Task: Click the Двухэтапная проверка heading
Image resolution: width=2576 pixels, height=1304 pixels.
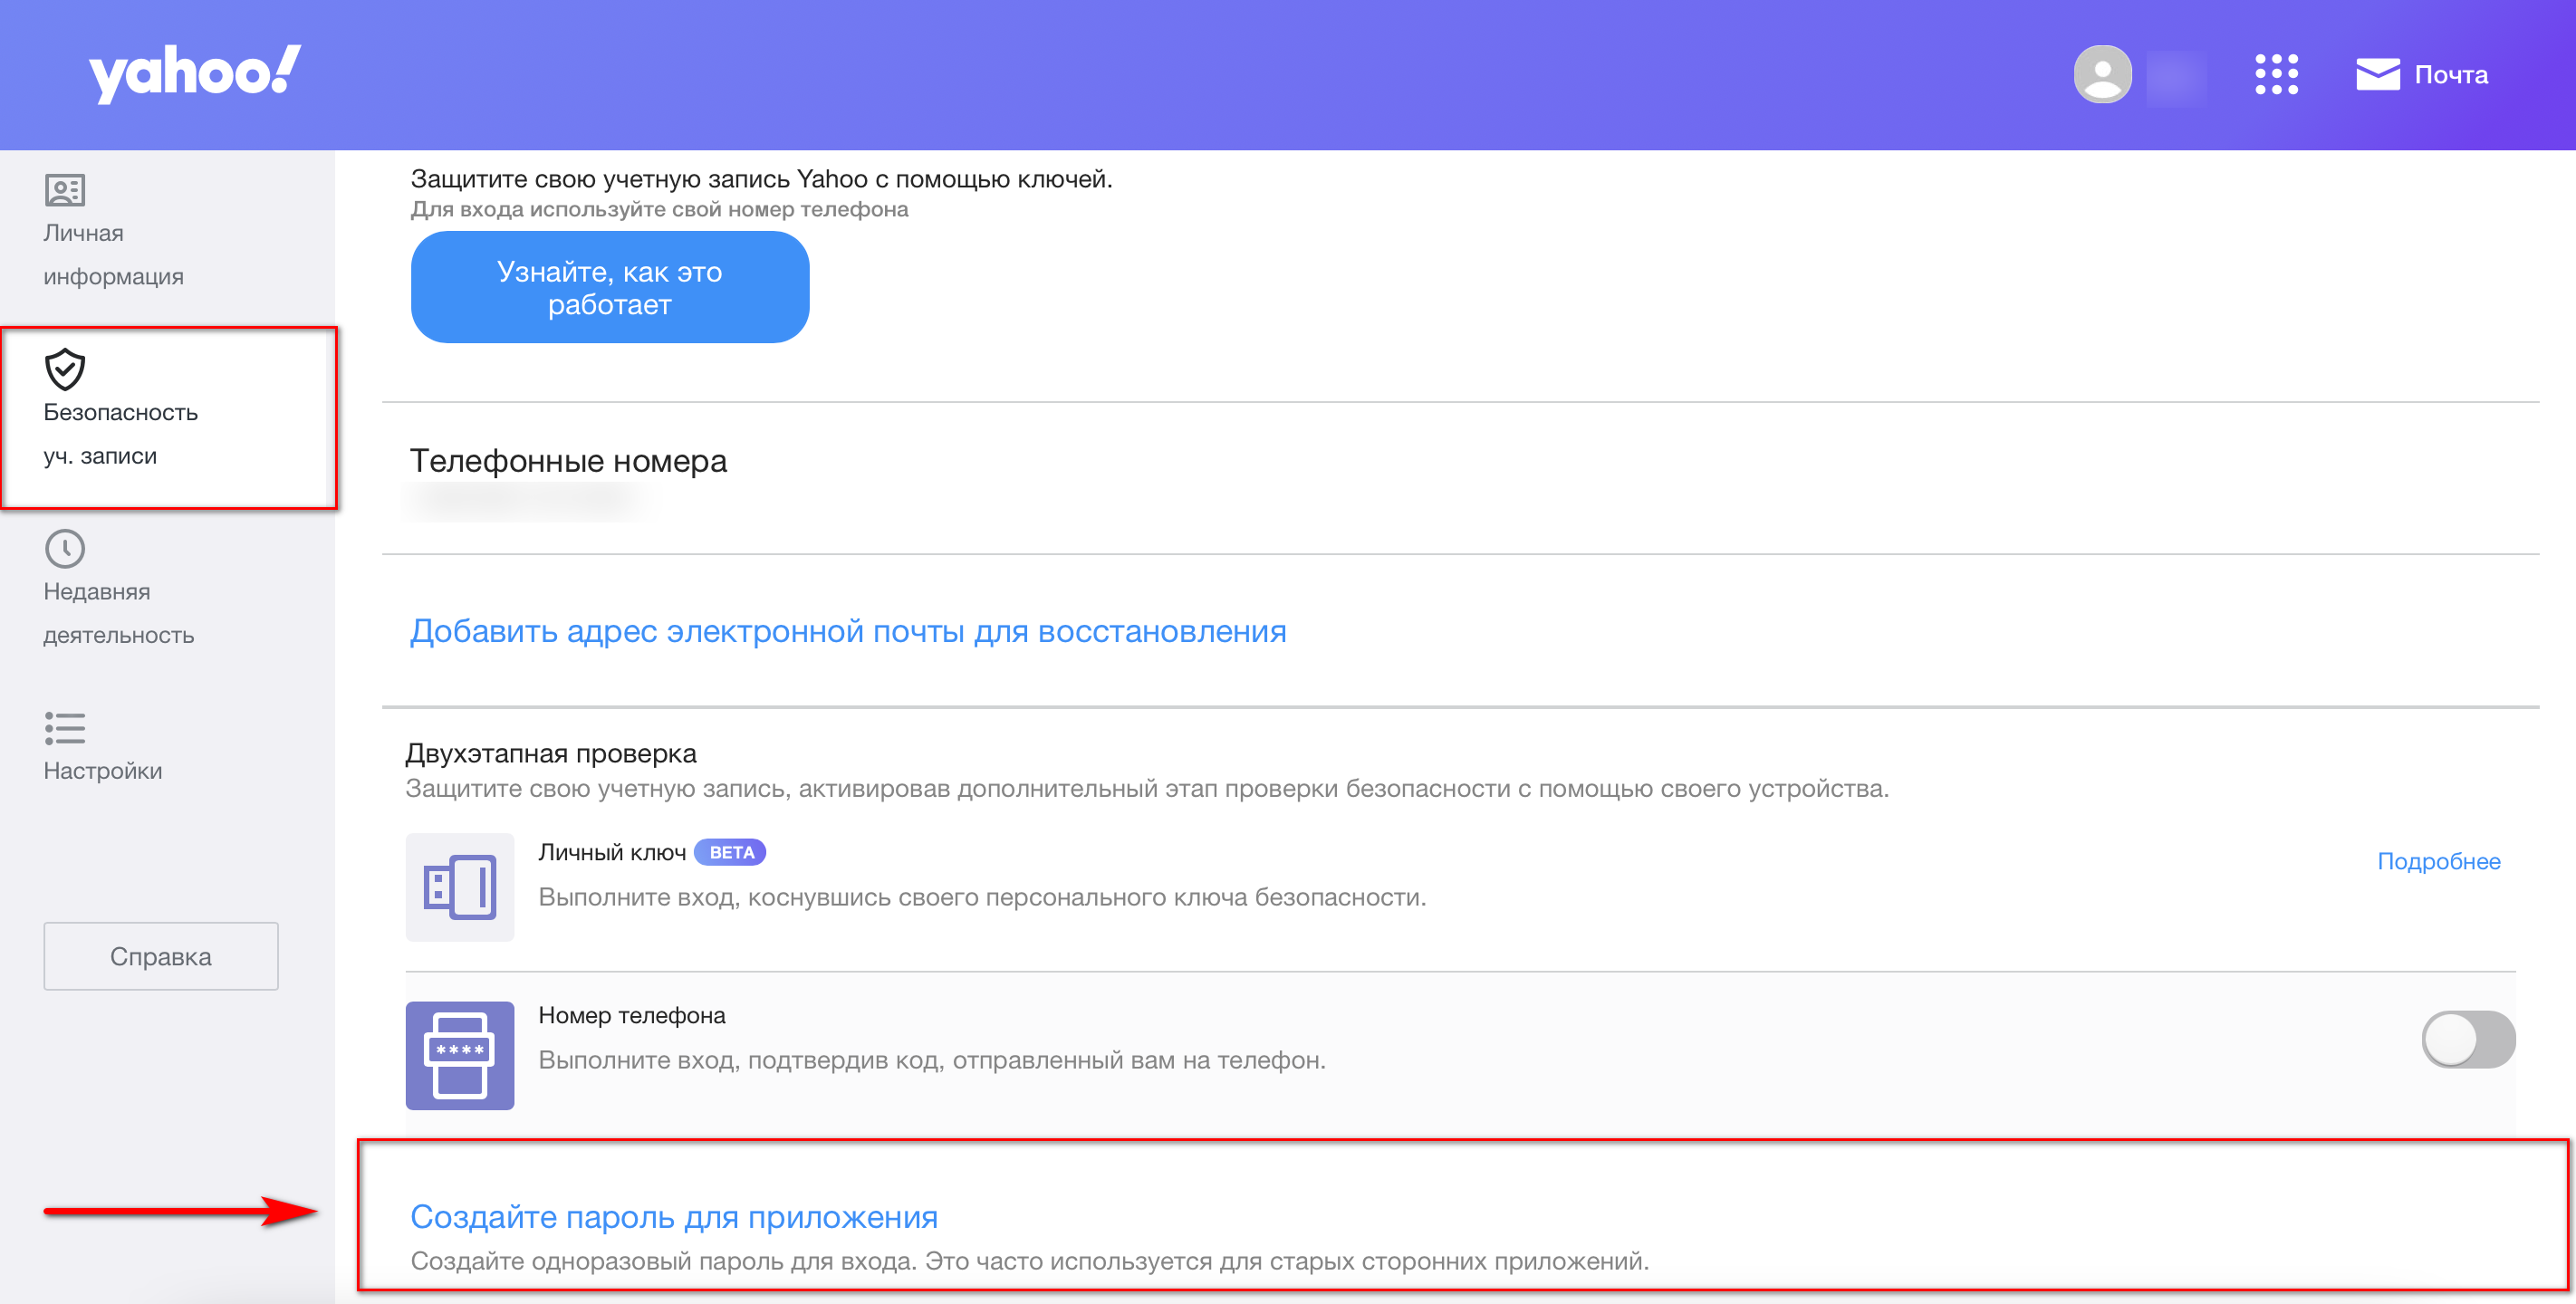Action: click(551, 753)
